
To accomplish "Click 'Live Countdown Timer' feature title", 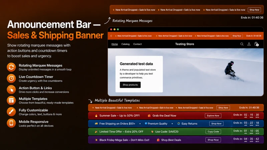I will [36, 77].
